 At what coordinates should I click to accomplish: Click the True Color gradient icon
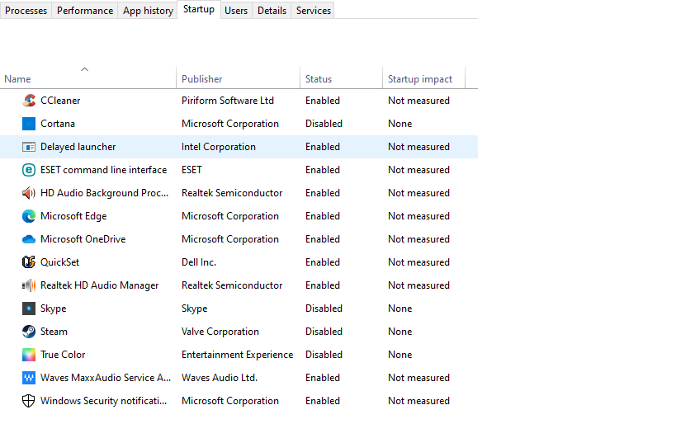pyautogui.click(x=29, y=355)
